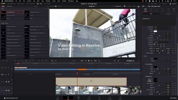Open the Timeline menu in menu bar

[29, 1]
